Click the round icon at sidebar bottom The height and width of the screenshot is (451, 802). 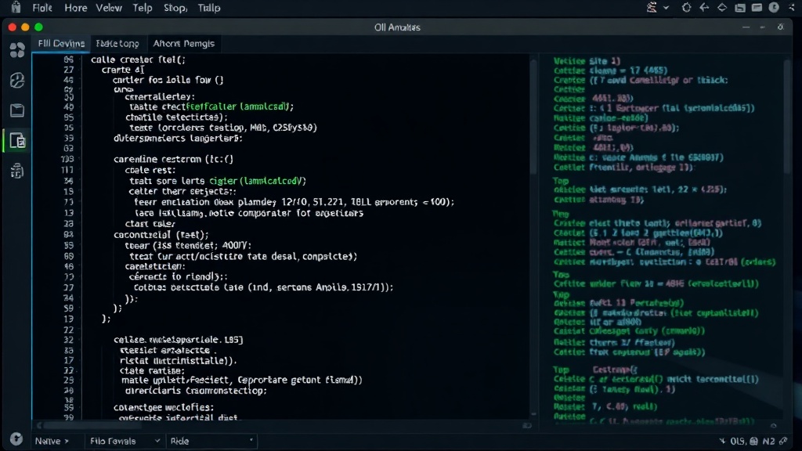[x=16, y=438]
